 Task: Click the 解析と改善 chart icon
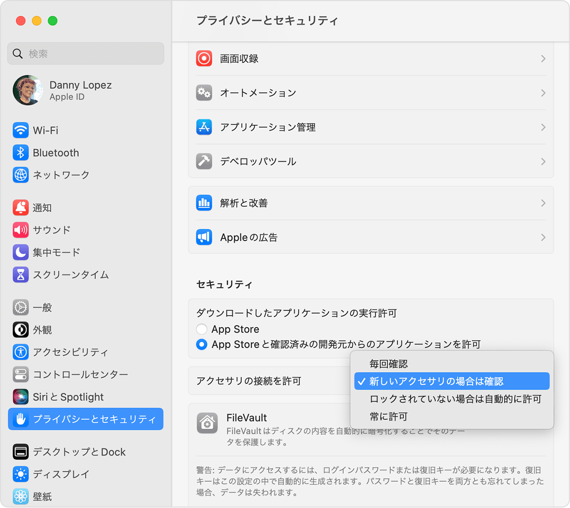coord(204,203)
